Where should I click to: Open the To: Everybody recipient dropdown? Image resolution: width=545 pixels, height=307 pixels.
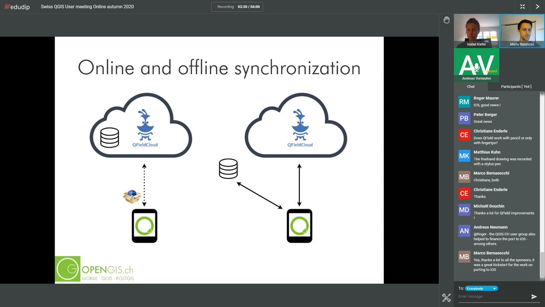pos(481,288)
